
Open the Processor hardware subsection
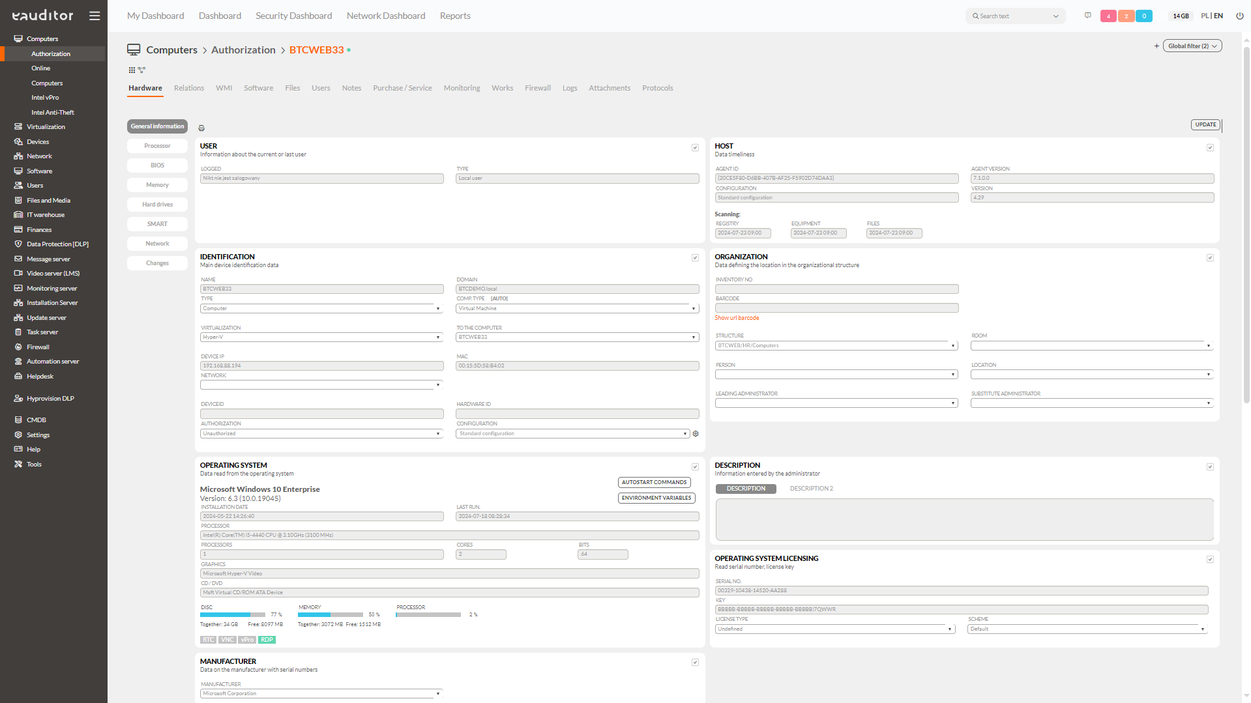pos(157,146)
